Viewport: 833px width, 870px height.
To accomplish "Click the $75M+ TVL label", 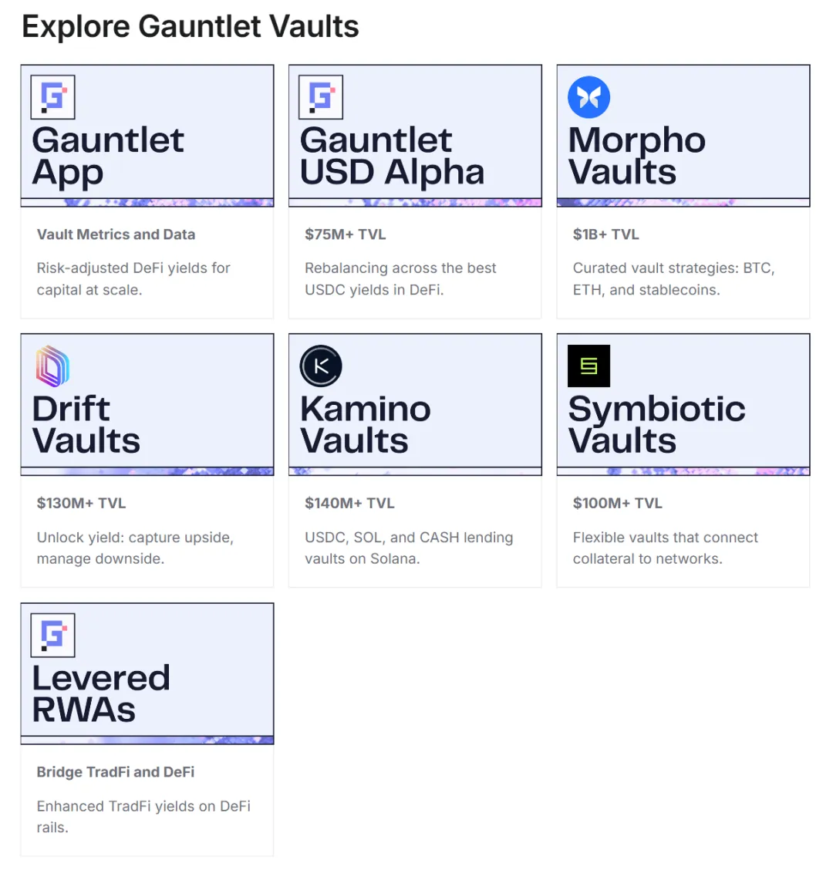I will click(345, 234).
